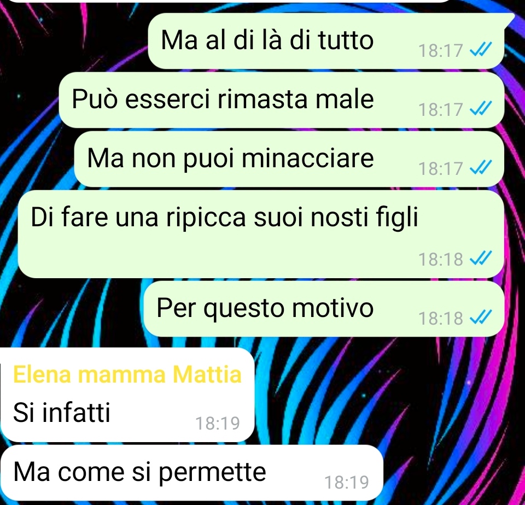The image size is (525, 505).
Task: Open sender name 'Elena mamma Mattia'
Action: pos(127,374)
